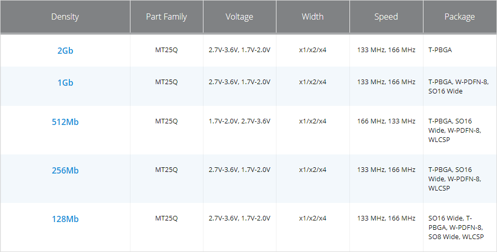Select the 512Mb density link

pyautogui.click(x=65, y=122)
